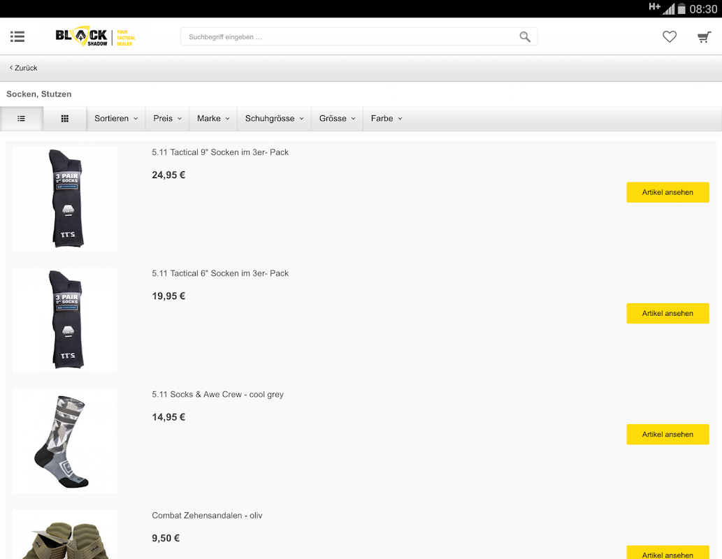
Task: Select the 9,50 € price text
Action: [166, 538]
